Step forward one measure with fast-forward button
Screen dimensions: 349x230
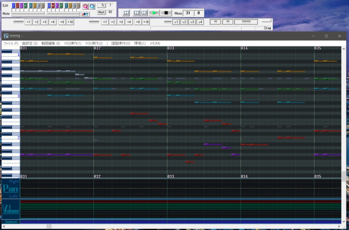coord(144,13)
